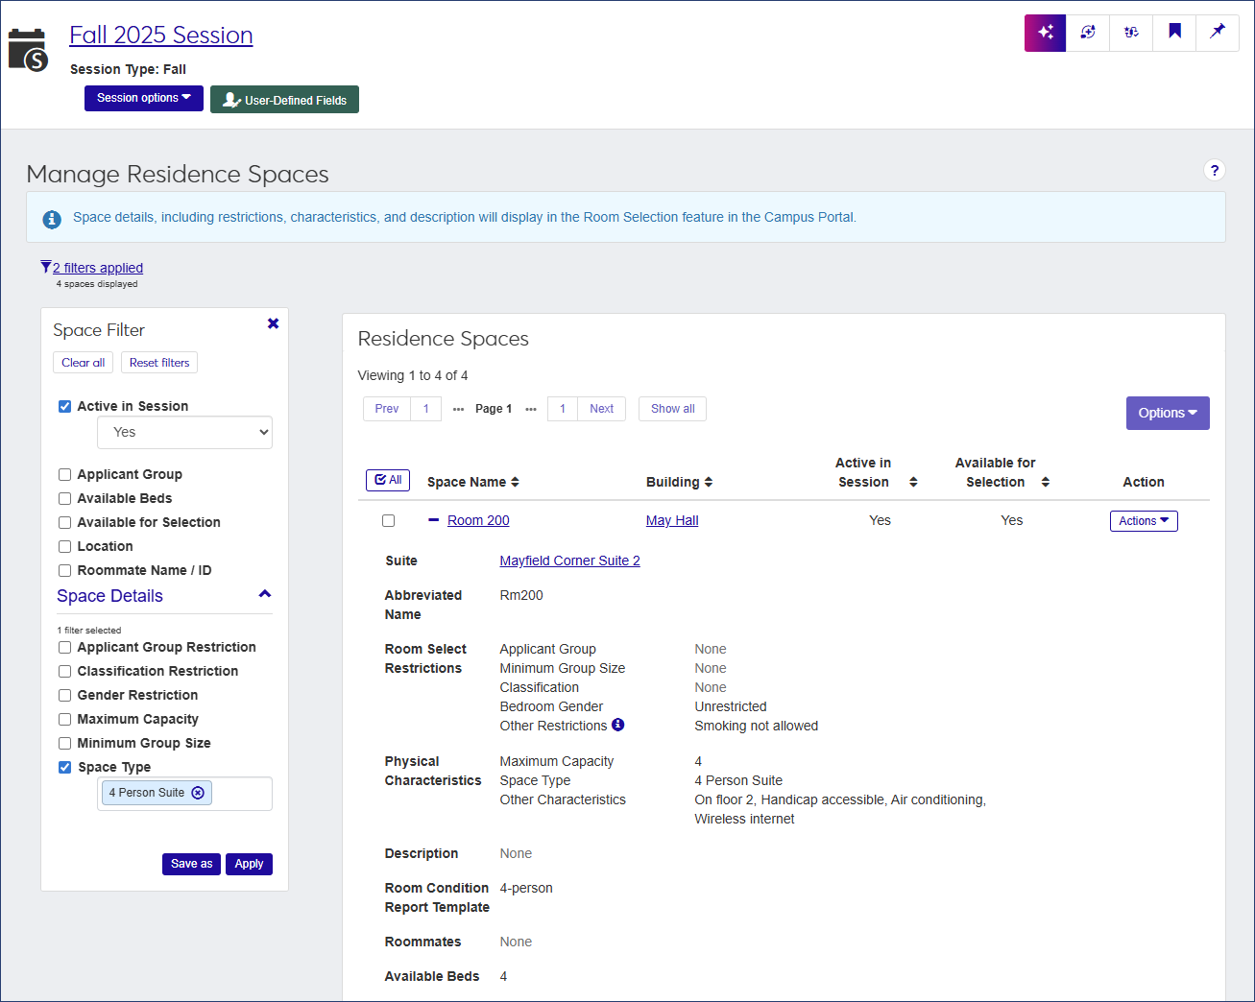Click the bookmark icon in the header

[1173, 32]
